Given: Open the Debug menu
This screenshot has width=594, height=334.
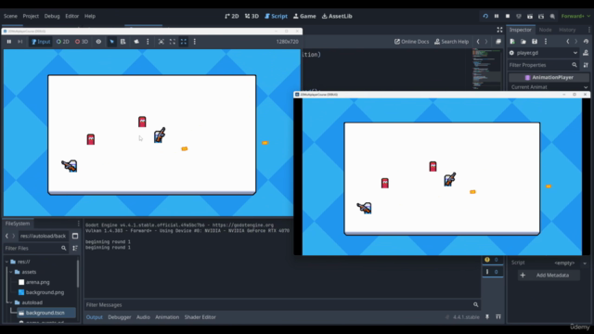Looking at the screenshot, I should pos(52,16).
